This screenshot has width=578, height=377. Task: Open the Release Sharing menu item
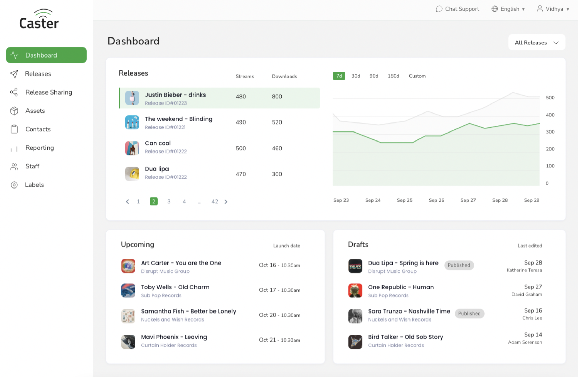49,92
